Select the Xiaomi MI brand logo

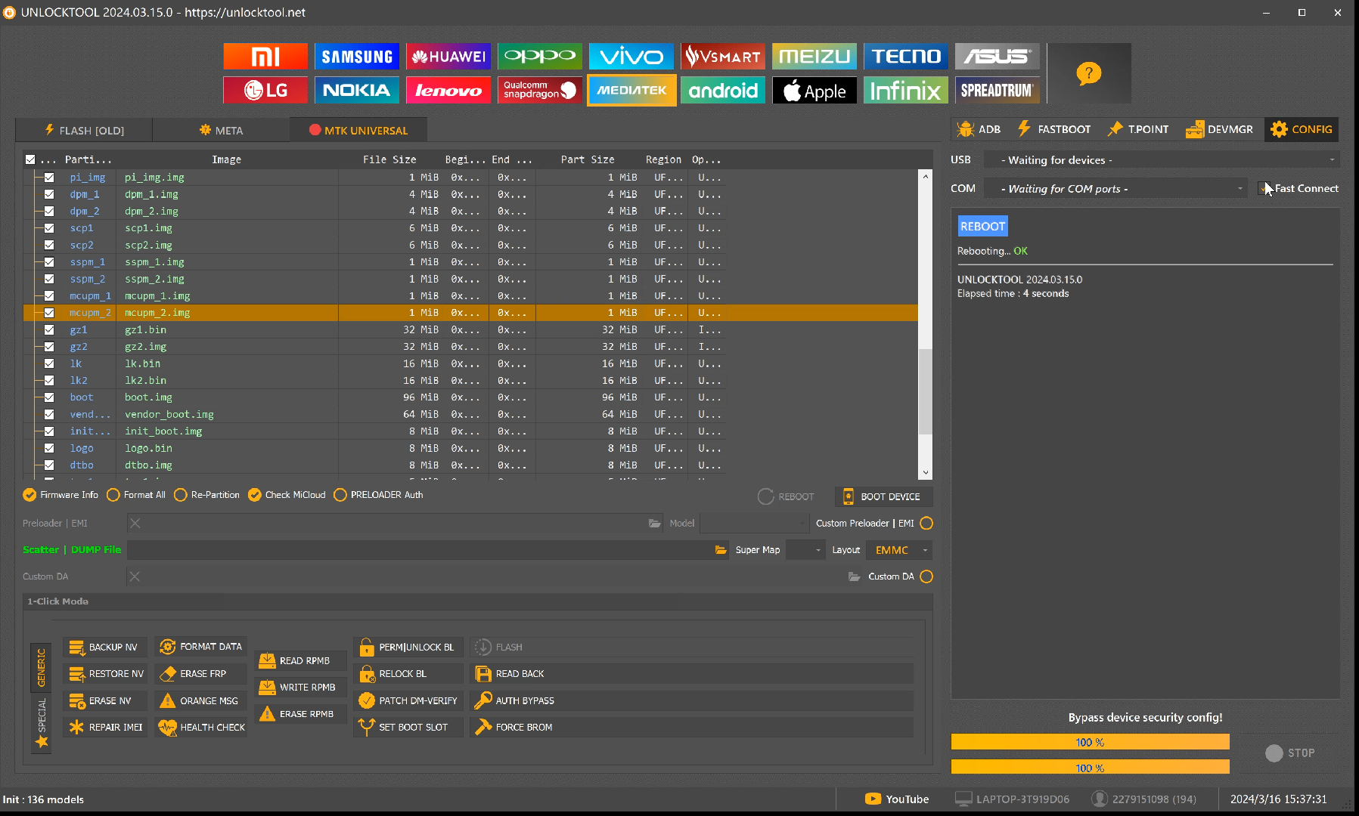click(x=265, y=56)
